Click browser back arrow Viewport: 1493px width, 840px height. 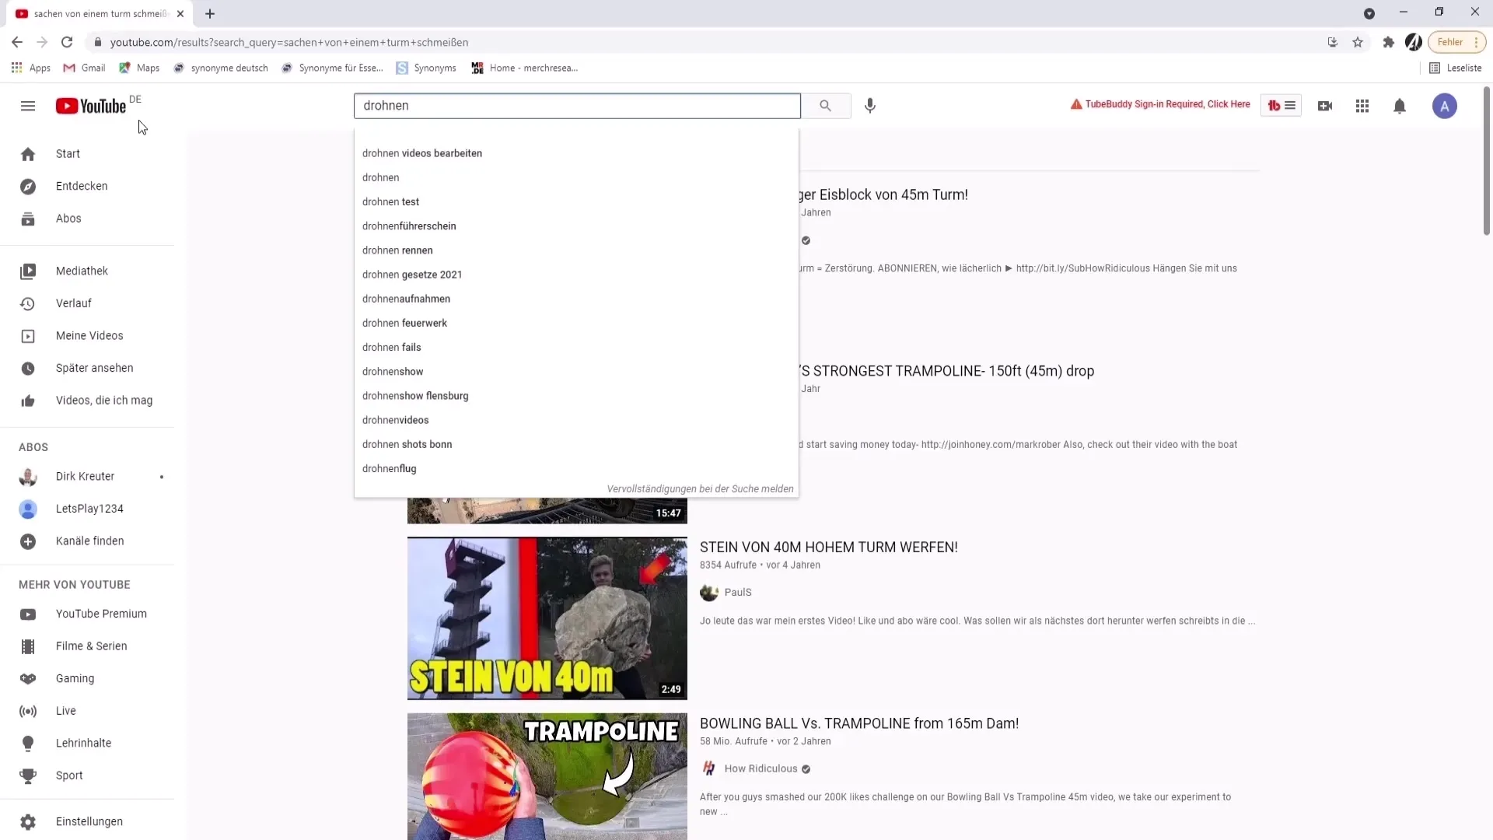[x=17, y=42]
